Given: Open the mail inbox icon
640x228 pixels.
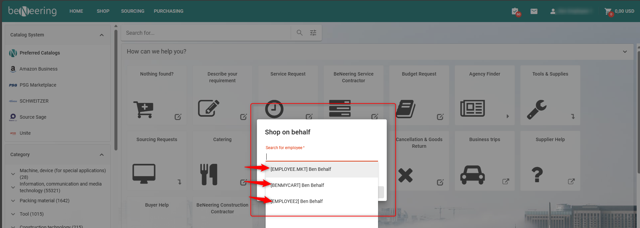Looking at the screenshot, I should (x=534, y=11).
